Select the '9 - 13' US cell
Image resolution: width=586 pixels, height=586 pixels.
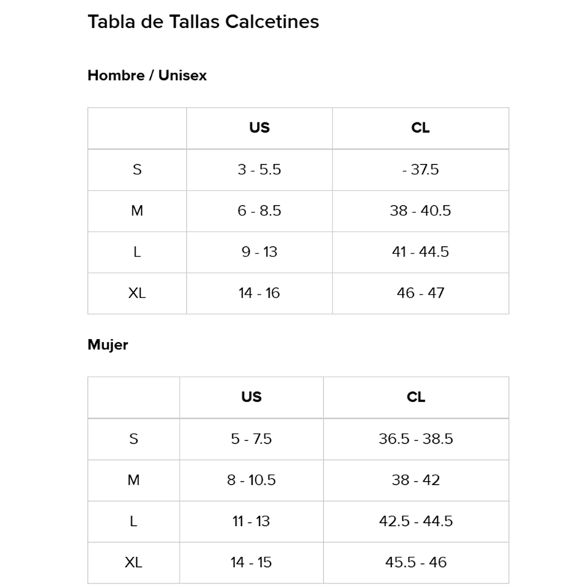click(259, 252)
